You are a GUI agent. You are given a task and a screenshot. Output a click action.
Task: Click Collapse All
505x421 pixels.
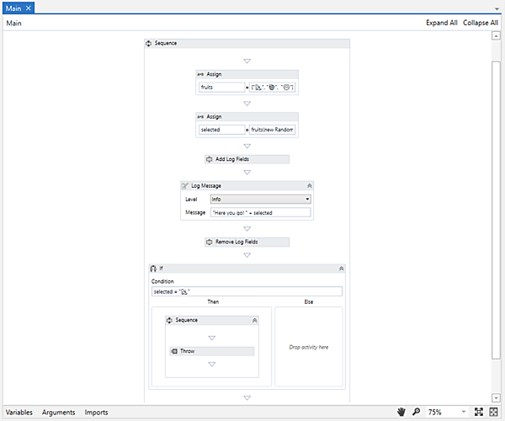coord(481,23)
